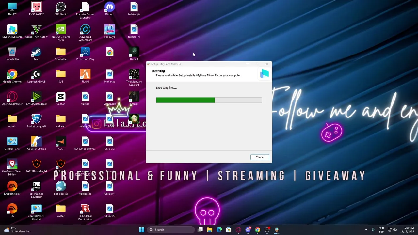
Task: Select the Fall Guys desktop shortcut
Action: pyautogui.click(x=110, y=32)
